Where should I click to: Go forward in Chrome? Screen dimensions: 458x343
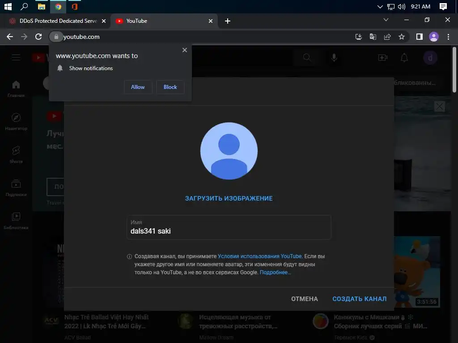[24, 37]
